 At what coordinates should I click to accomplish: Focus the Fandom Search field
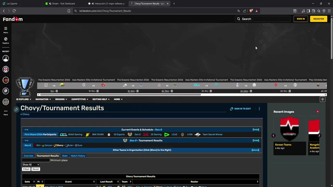(x=263, y=19)
